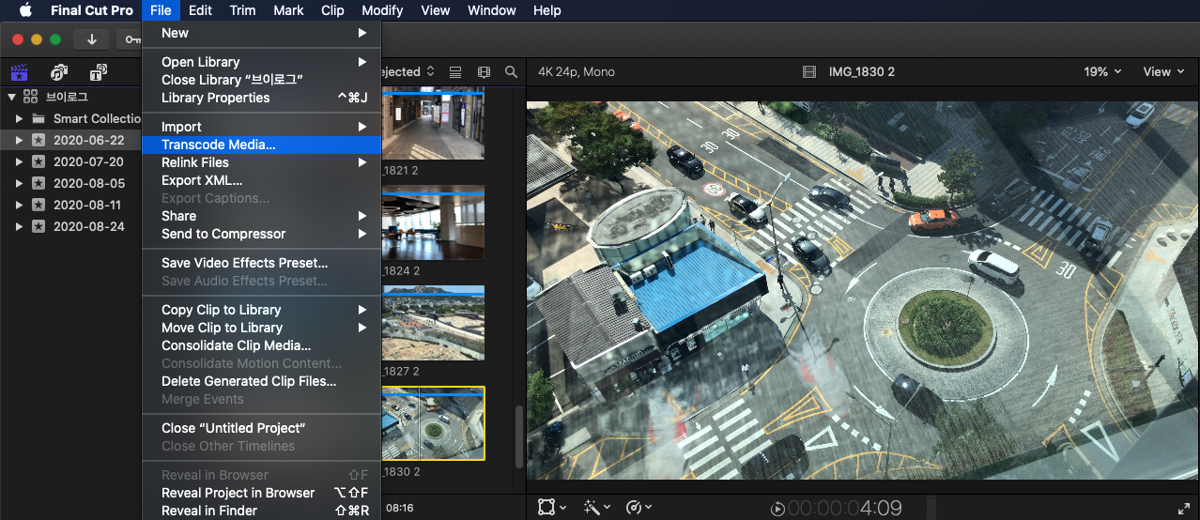
Task: Expand the Smart Collections folder
Action: click(x=19, y=118)
